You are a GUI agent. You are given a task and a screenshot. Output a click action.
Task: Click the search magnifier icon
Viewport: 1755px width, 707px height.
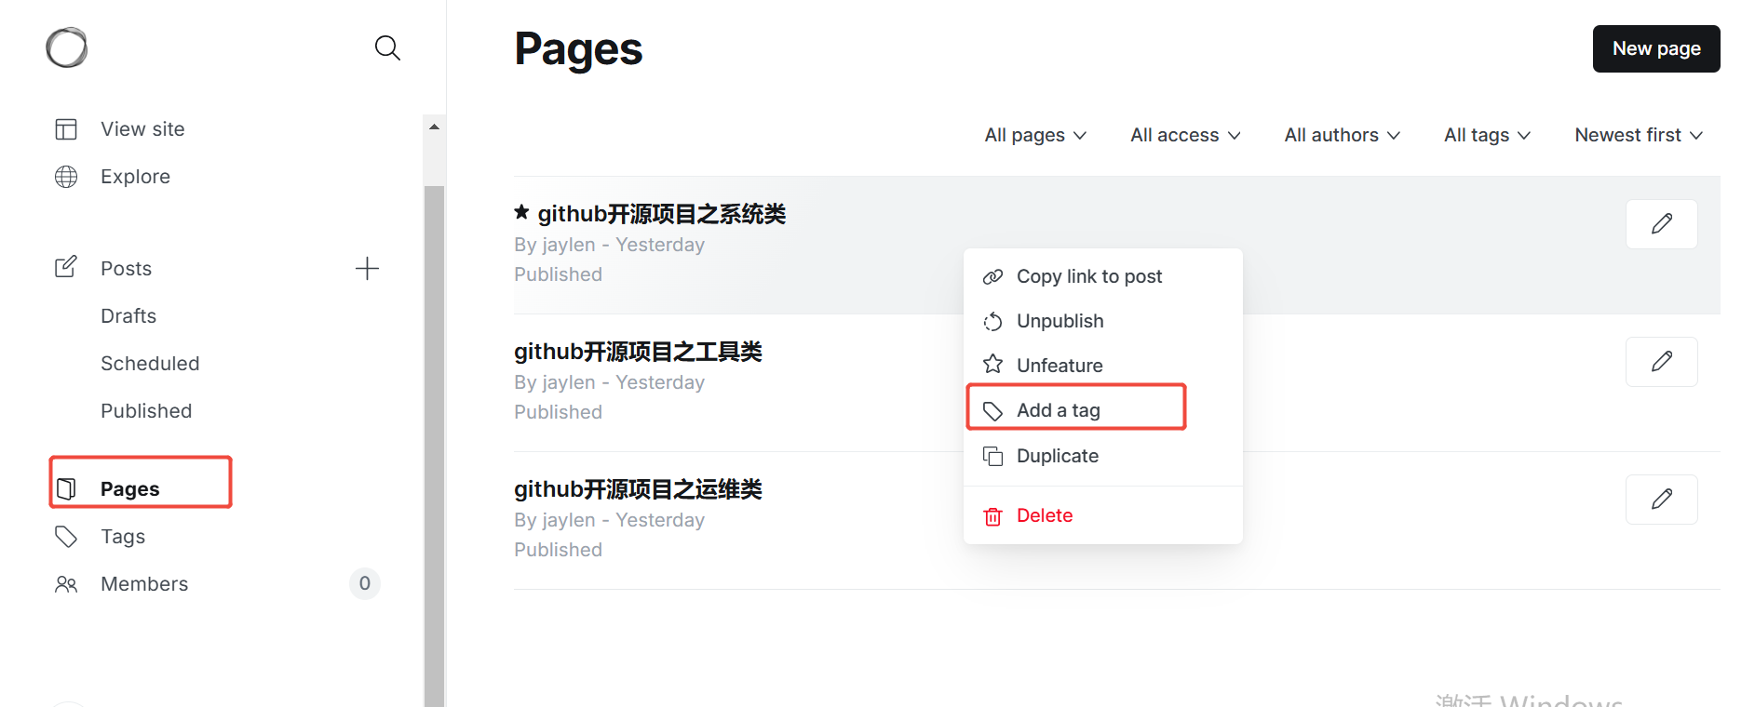(x=387, y=47)
